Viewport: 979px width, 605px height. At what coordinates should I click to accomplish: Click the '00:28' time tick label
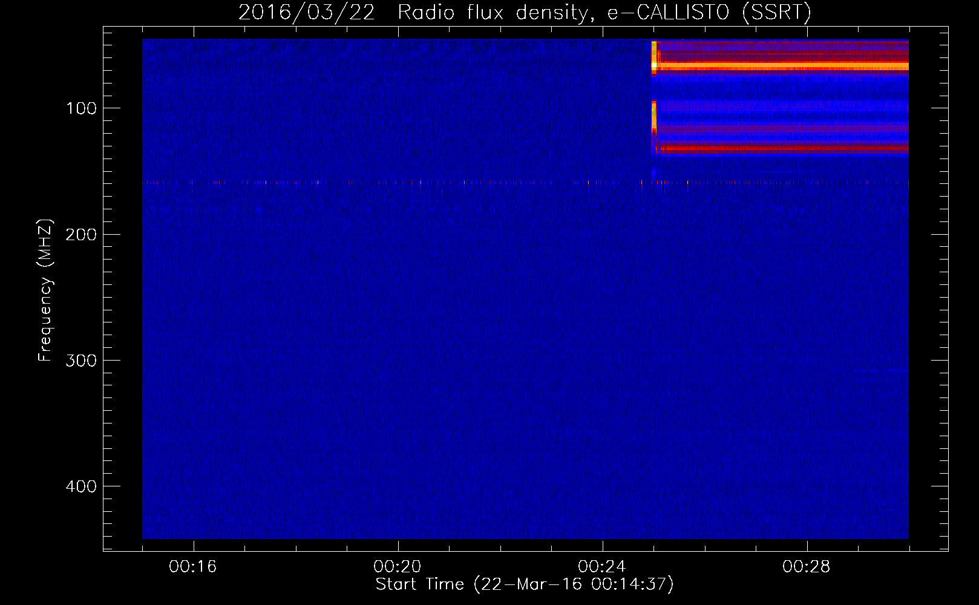pos(807,566)
